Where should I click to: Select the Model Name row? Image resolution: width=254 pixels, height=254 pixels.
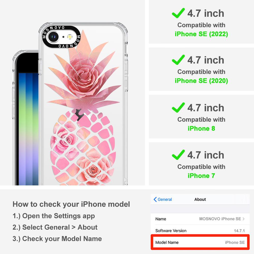click(x=200, y=242)
